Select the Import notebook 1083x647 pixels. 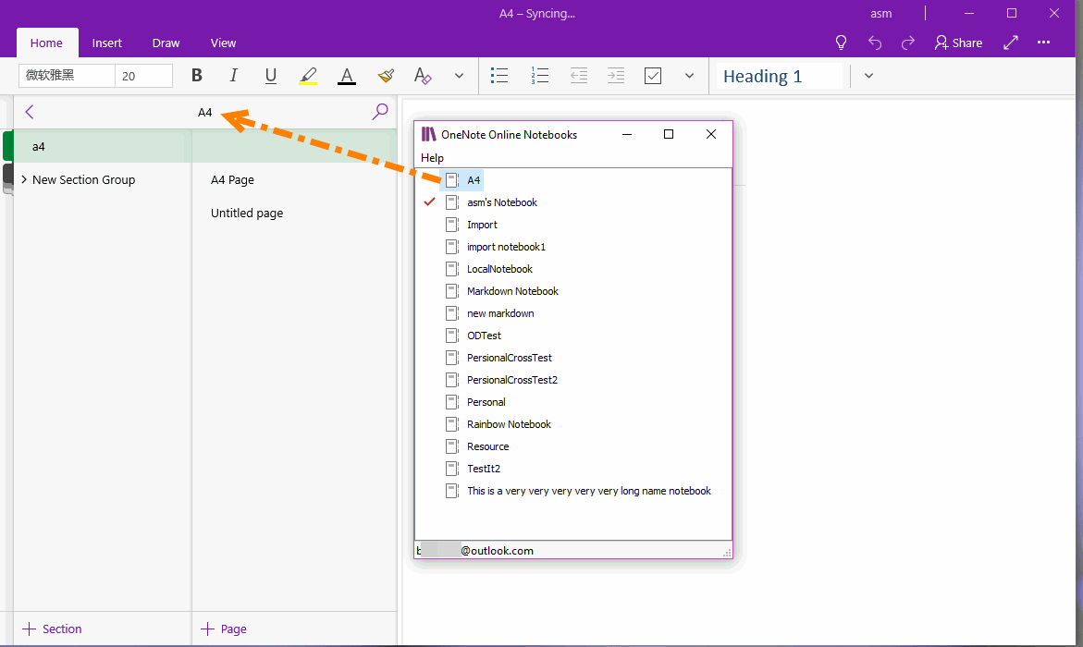[x=482, y=225]
